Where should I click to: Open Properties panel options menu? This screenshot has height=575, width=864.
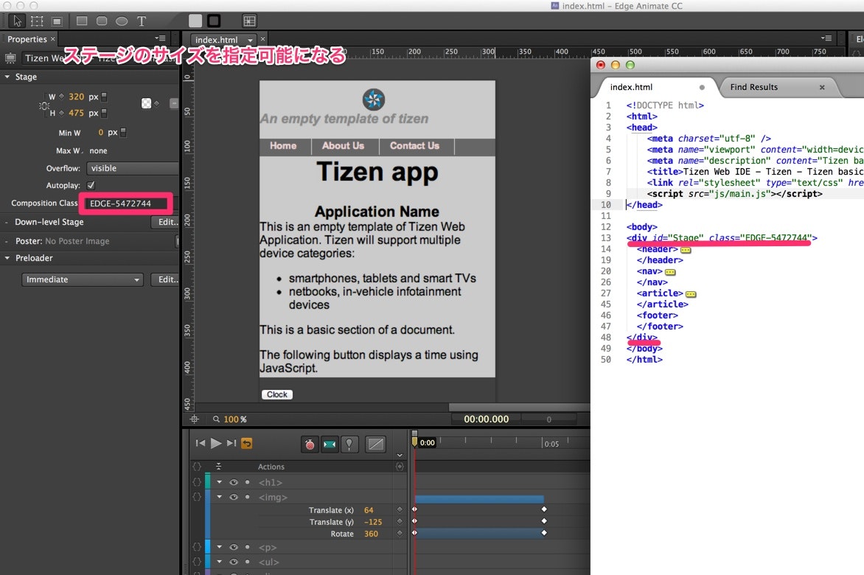[161, 38]
